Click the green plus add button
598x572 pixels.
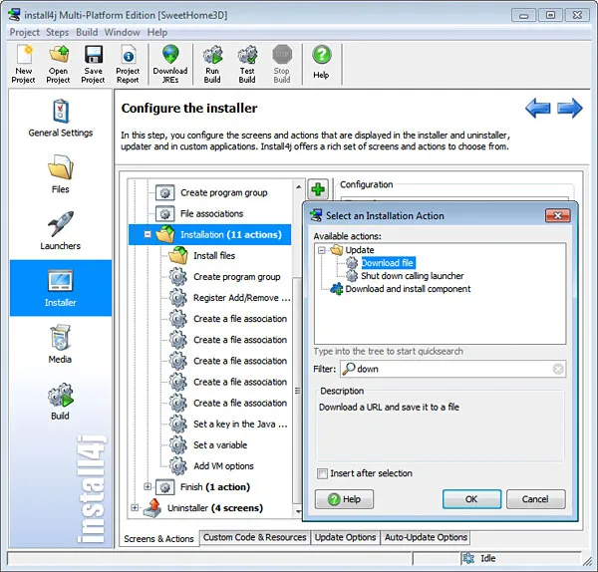(x=318, y=188)
